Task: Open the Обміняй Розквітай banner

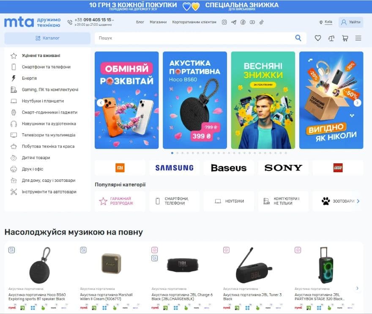Action: tap(127, 100)
